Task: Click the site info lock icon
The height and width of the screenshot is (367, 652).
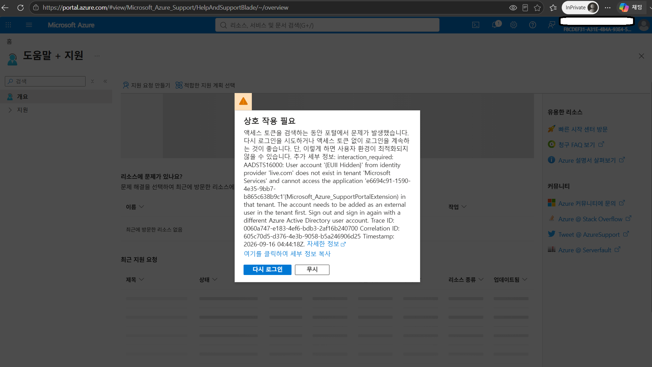Action: coord(36,8)
